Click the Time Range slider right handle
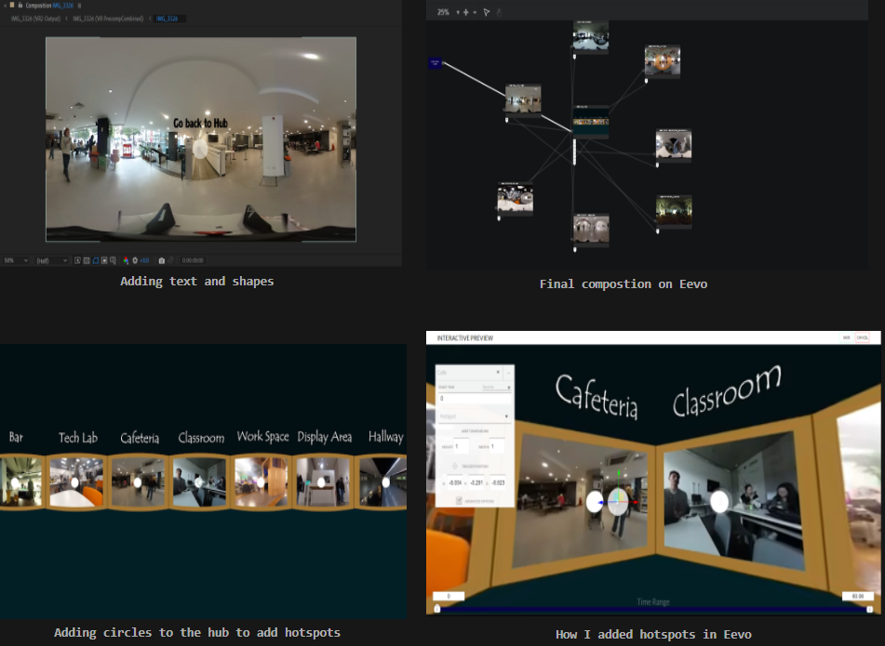The width and height of the screenshot is (885, 646). pyautogui.click(x=870, y=609)
